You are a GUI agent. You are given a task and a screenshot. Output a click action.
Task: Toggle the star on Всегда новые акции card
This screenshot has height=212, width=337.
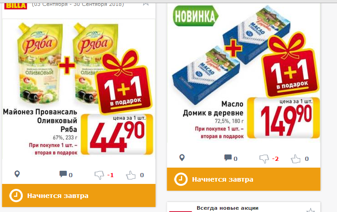(x=311, y=210)
